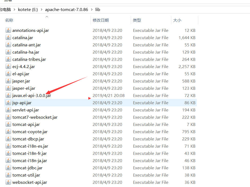Click the catalina-tribes.jar file icon
This screenshot has width=250, height=187.
8,59
